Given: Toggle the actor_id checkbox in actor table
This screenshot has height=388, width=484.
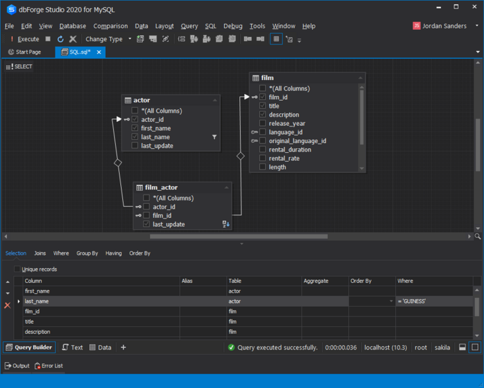Looking at the screenshot, I should click(135, 120).
